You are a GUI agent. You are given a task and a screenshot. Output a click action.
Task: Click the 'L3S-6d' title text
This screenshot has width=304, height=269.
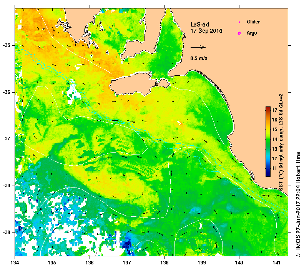(x=200, y=25)
